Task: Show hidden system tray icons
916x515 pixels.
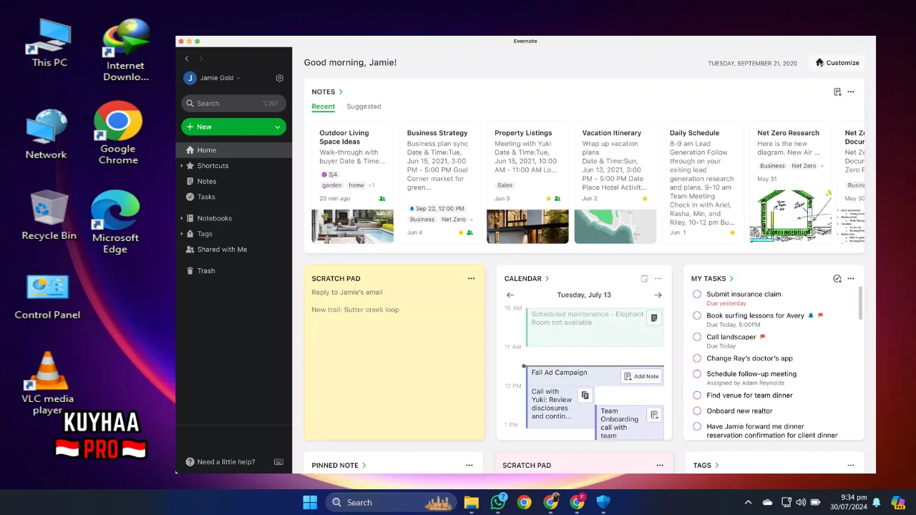Action: tap(749, 502)
